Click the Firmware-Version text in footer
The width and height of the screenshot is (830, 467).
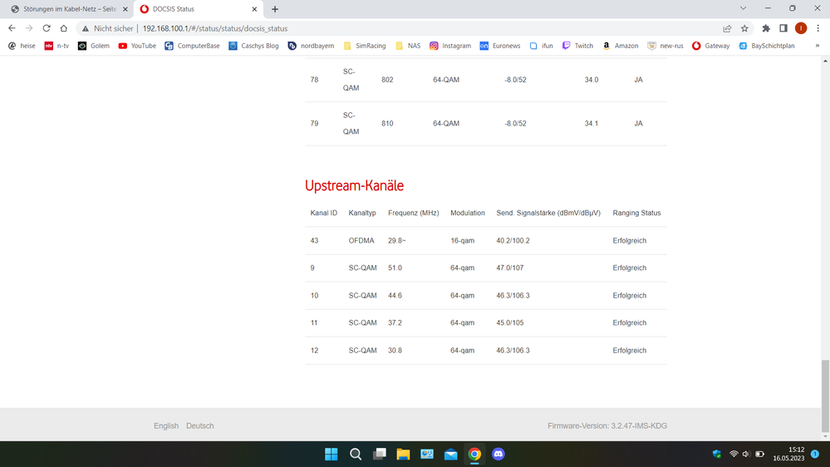(x=607, y=425)
